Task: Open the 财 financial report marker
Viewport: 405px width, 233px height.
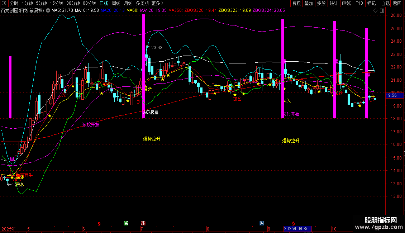Action: [x=262, y=223]
